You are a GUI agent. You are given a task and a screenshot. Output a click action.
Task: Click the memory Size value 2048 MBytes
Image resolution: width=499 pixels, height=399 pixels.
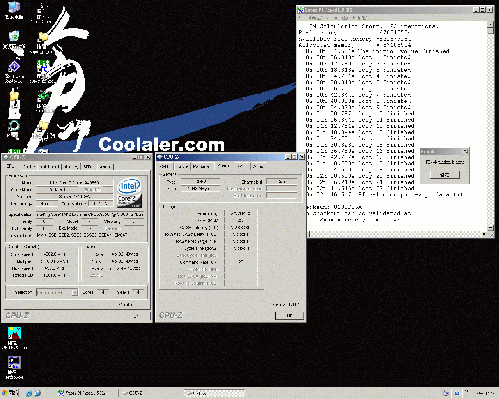[200, 189]
